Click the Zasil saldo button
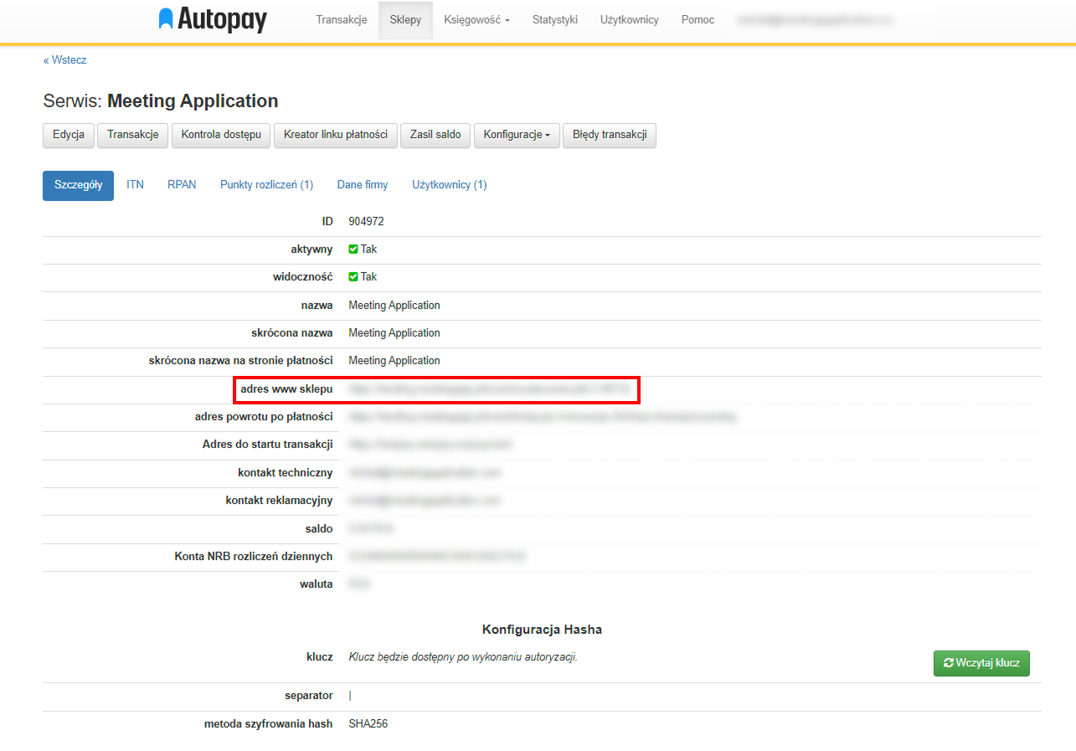This screenshot has height=751, width=1076. click(435, 135)
